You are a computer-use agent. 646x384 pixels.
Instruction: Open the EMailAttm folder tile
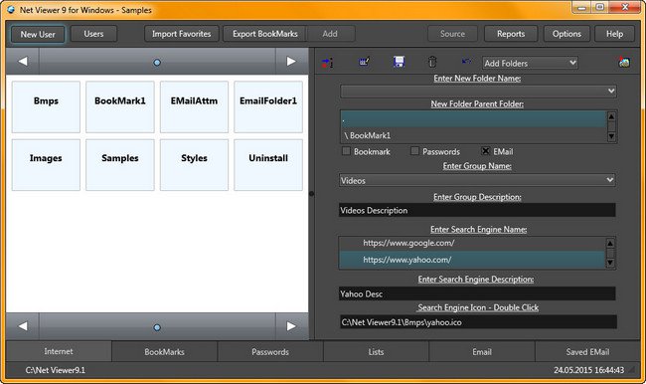pyautogui.click(x=194, y=106)
